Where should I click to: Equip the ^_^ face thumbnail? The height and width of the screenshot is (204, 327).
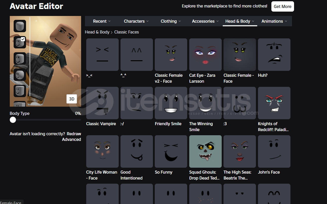coord(137,55)
